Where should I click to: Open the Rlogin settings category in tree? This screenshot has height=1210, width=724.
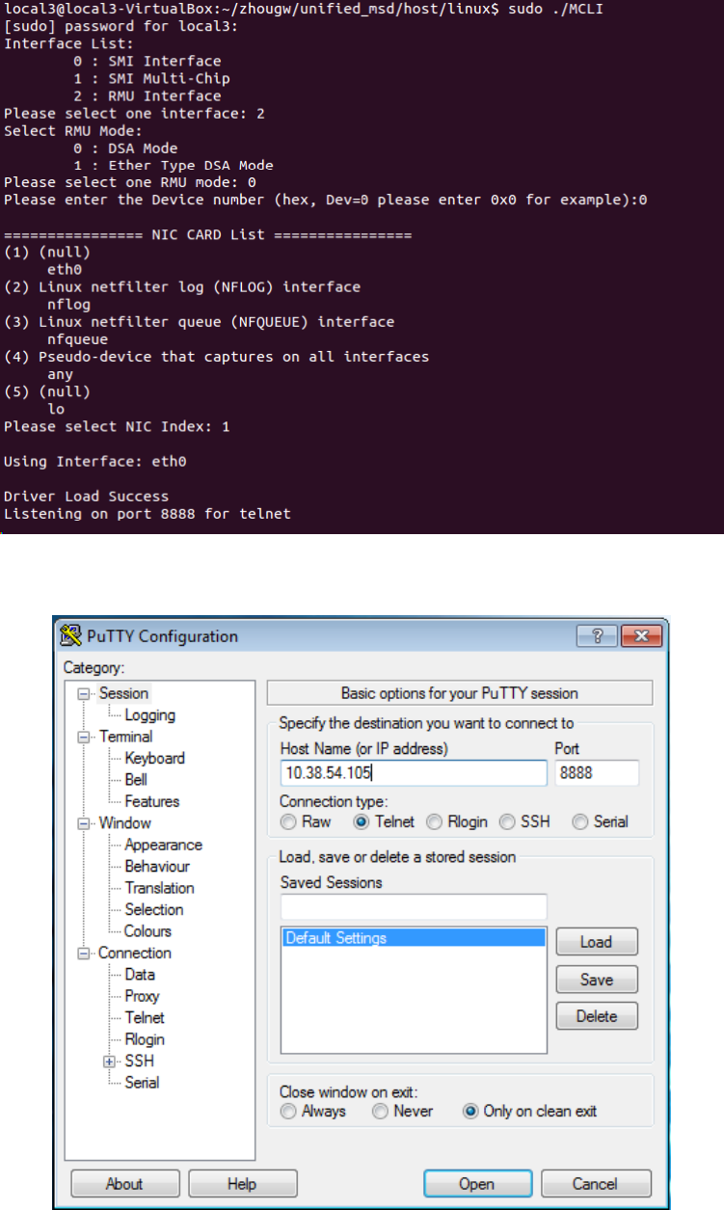145,1040
